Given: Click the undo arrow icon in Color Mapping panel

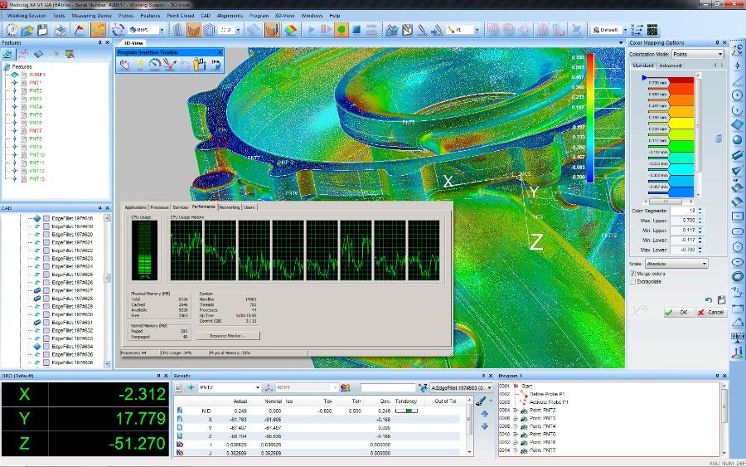Looking at the screenshot, I should (x=709, y=299).
